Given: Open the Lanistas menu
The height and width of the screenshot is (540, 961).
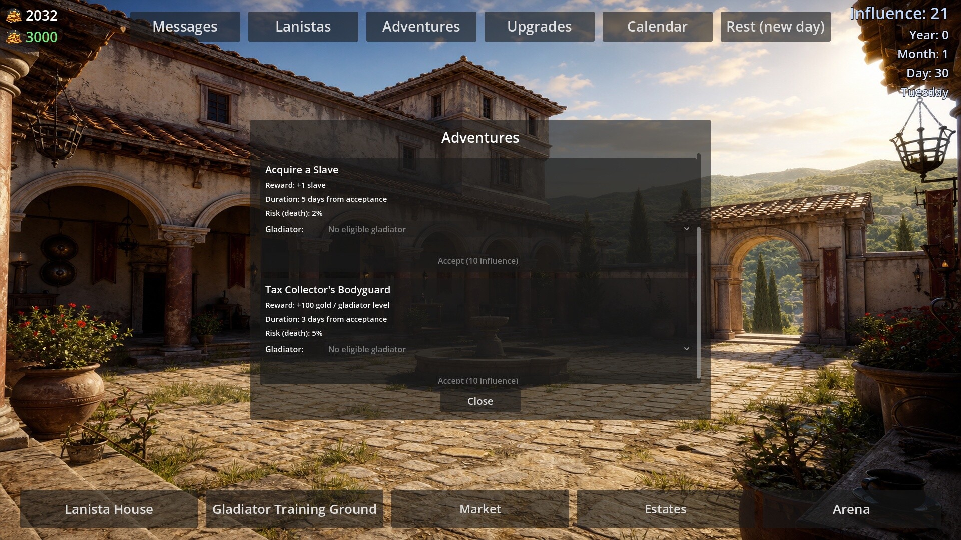Looking at the screenshot, I should (303, 27).
